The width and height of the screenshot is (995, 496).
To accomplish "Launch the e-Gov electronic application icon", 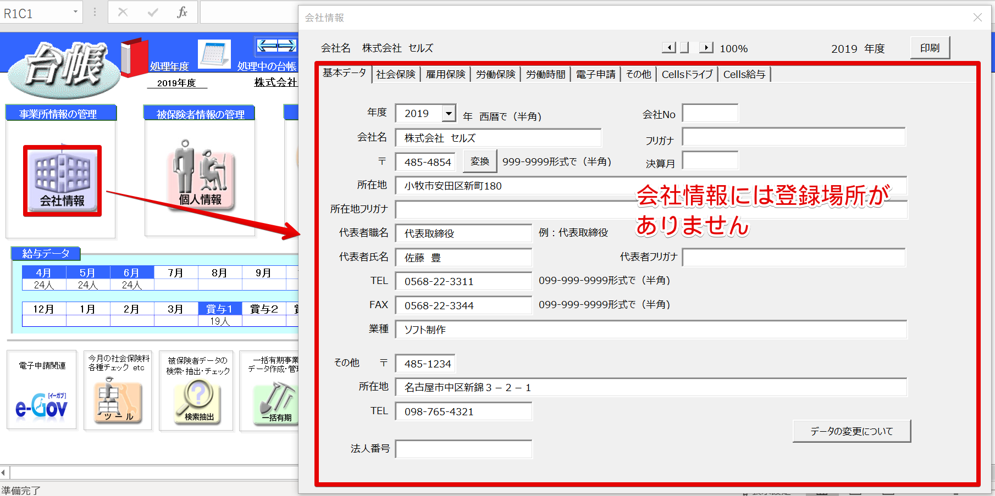I will point(42,406).
